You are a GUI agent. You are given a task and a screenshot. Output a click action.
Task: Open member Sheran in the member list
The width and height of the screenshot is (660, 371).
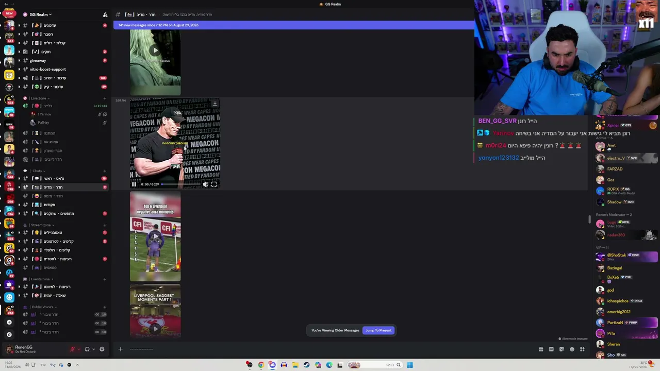point(626,344)
